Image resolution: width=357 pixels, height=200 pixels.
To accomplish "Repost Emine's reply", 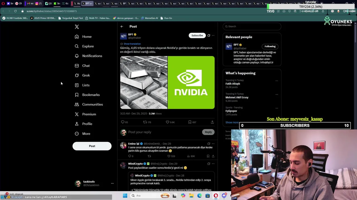I will point(149,156).
